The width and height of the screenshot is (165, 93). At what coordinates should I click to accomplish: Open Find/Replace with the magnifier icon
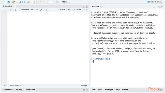pyautogui.click(x=37, y=10)
